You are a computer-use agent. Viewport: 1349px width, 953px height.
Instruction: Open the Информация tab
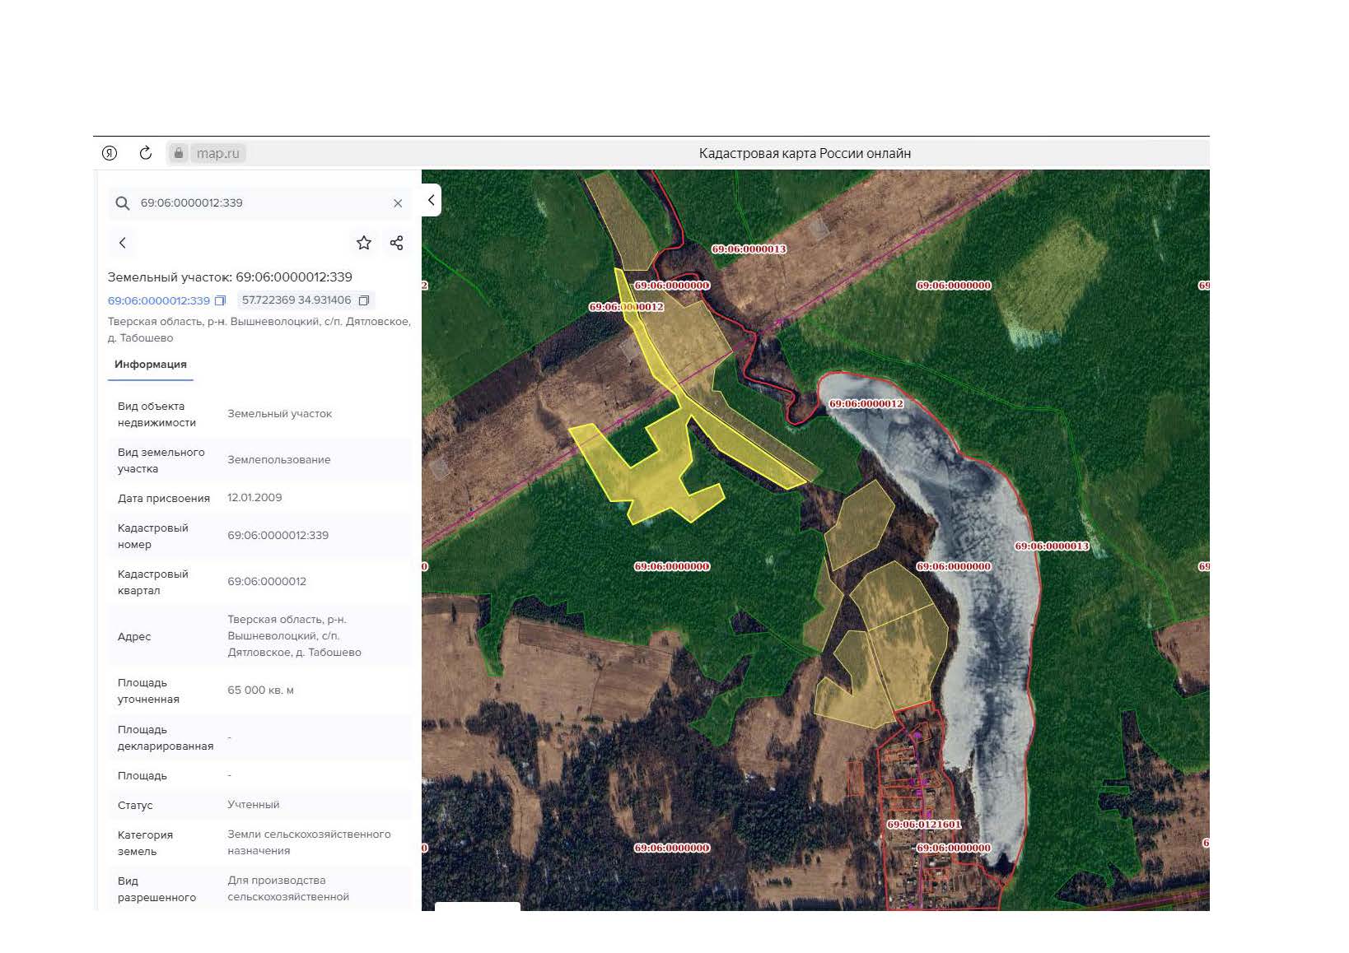(x=151, y=365)
